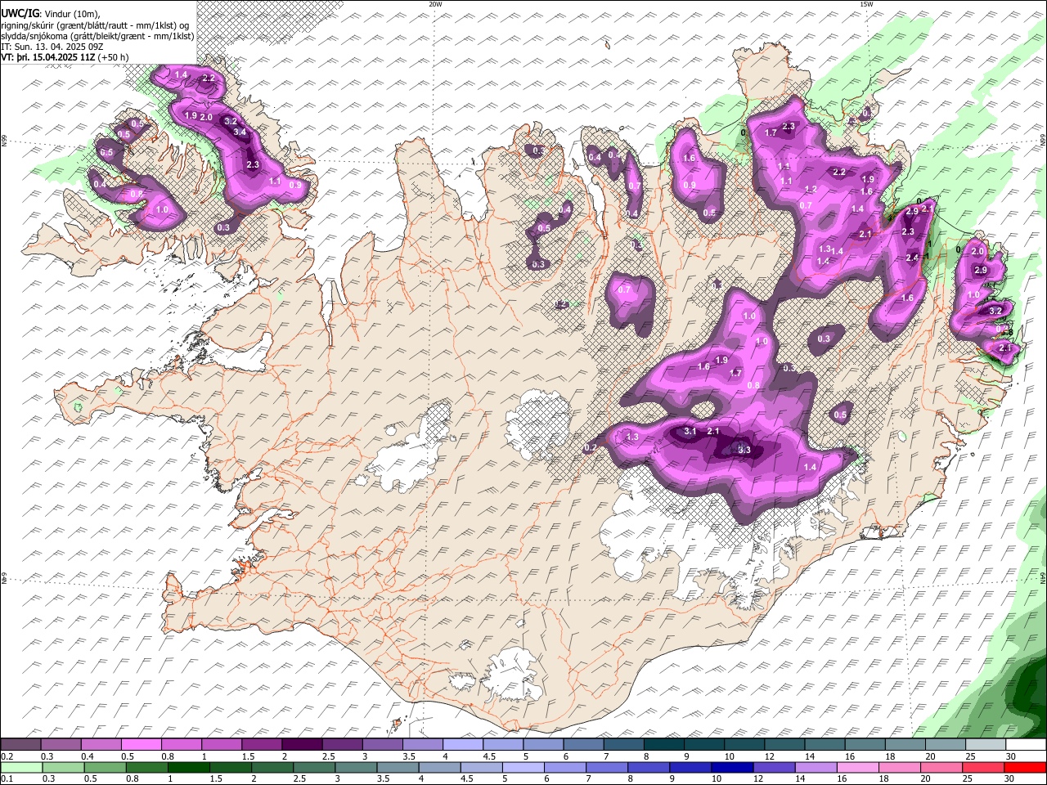Screen dimensions: 1047x785
Task: Click the violet rain swatch between 12 and 14
Action: tap(774, 767)
